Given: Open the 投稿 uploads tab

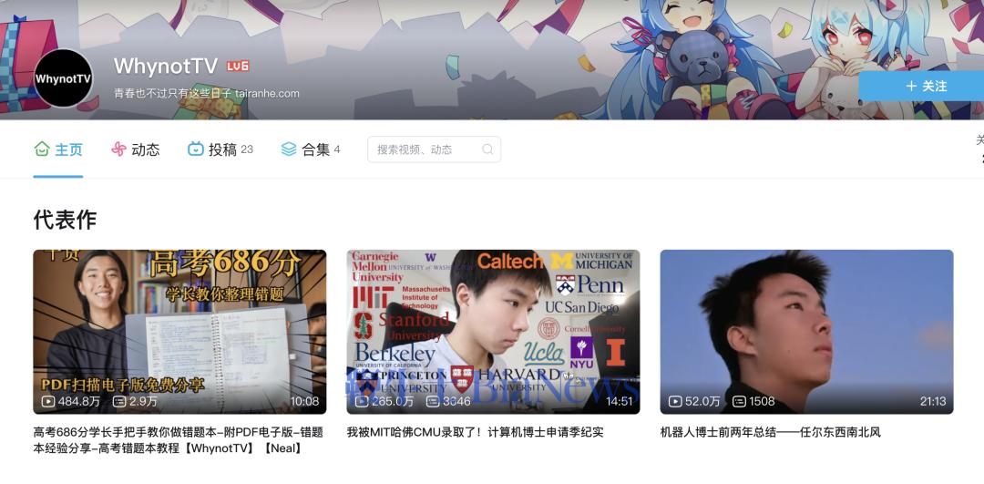Looking at the screenshot, I should click(220, 149).
